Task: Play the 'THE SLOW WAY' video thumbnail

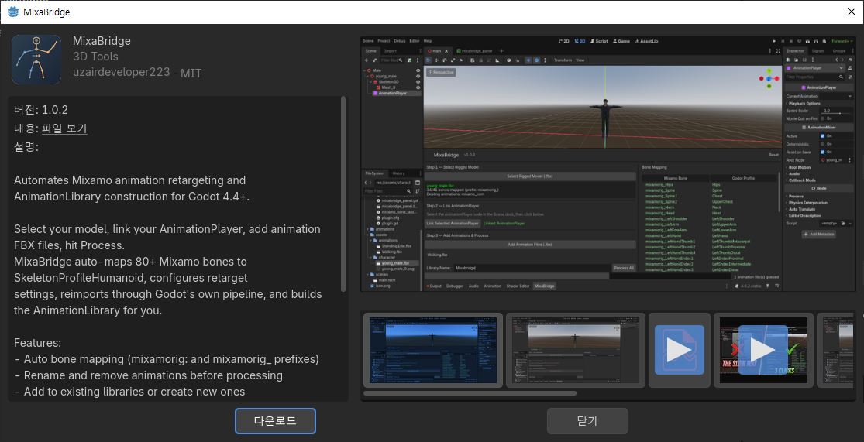Action: pos(763,350)
